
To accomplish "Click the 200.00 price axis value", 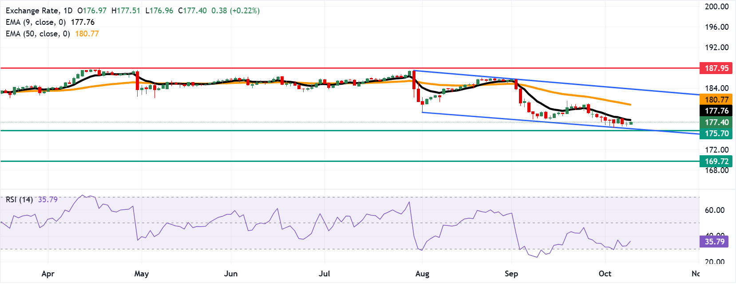I will coord(716,7).
